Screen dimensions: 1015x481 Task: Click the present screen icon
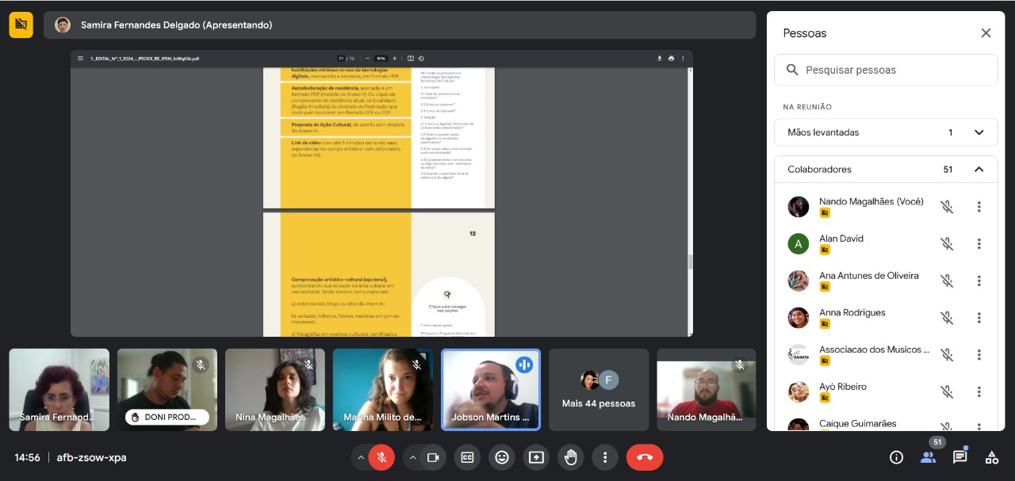pos(536,457)
